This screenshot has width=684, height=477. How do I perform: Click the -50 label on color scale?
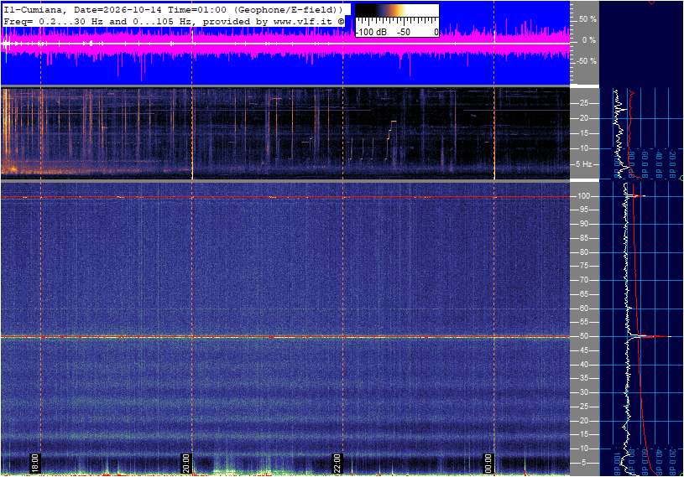tap(403, 32)
